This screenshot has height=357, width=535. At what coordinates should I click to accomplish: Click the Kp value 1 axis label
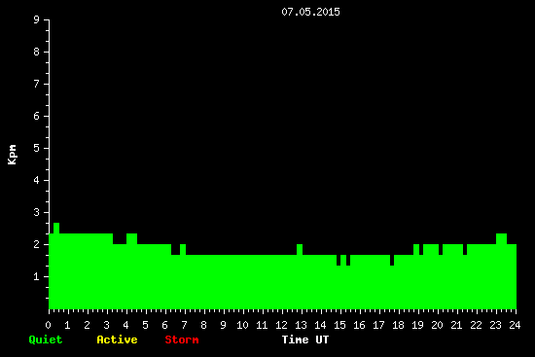[x=37, y=276]
